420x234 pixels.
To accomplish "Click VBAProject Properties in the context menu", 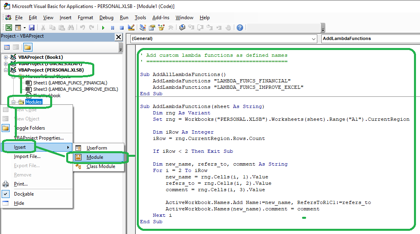I will coord(39,138).
